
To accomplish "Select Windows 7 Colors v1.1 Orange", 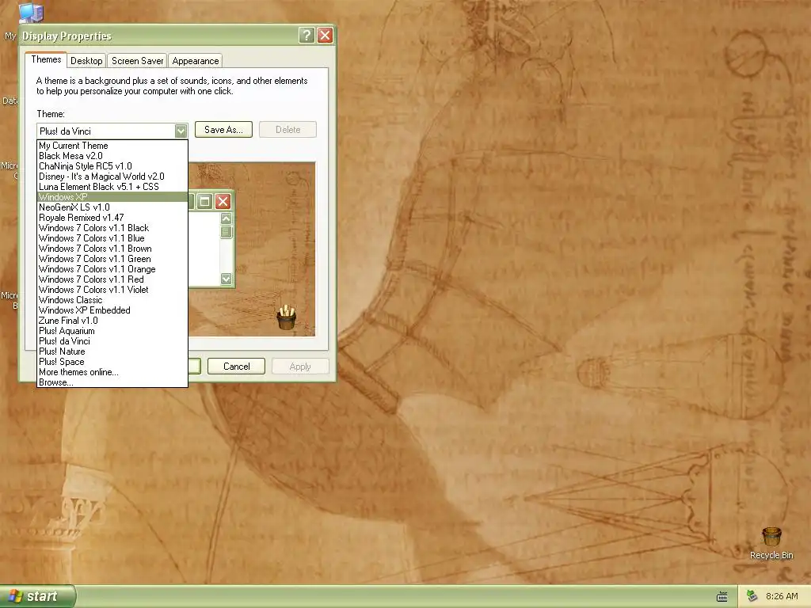I will coord(112,269).
